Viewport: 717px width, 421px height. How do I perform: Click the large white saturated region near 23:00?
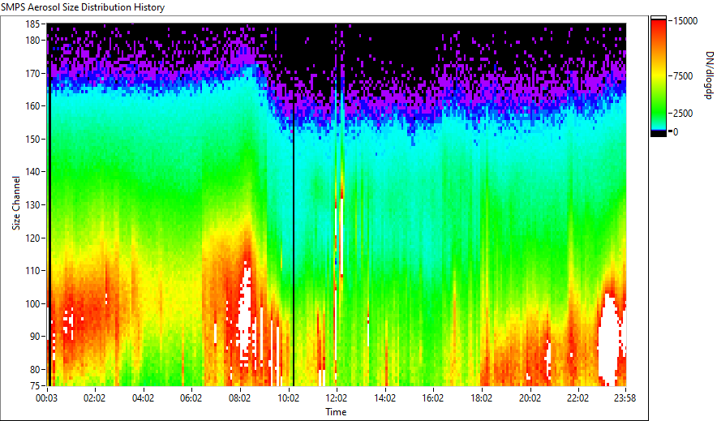[609, 341]
